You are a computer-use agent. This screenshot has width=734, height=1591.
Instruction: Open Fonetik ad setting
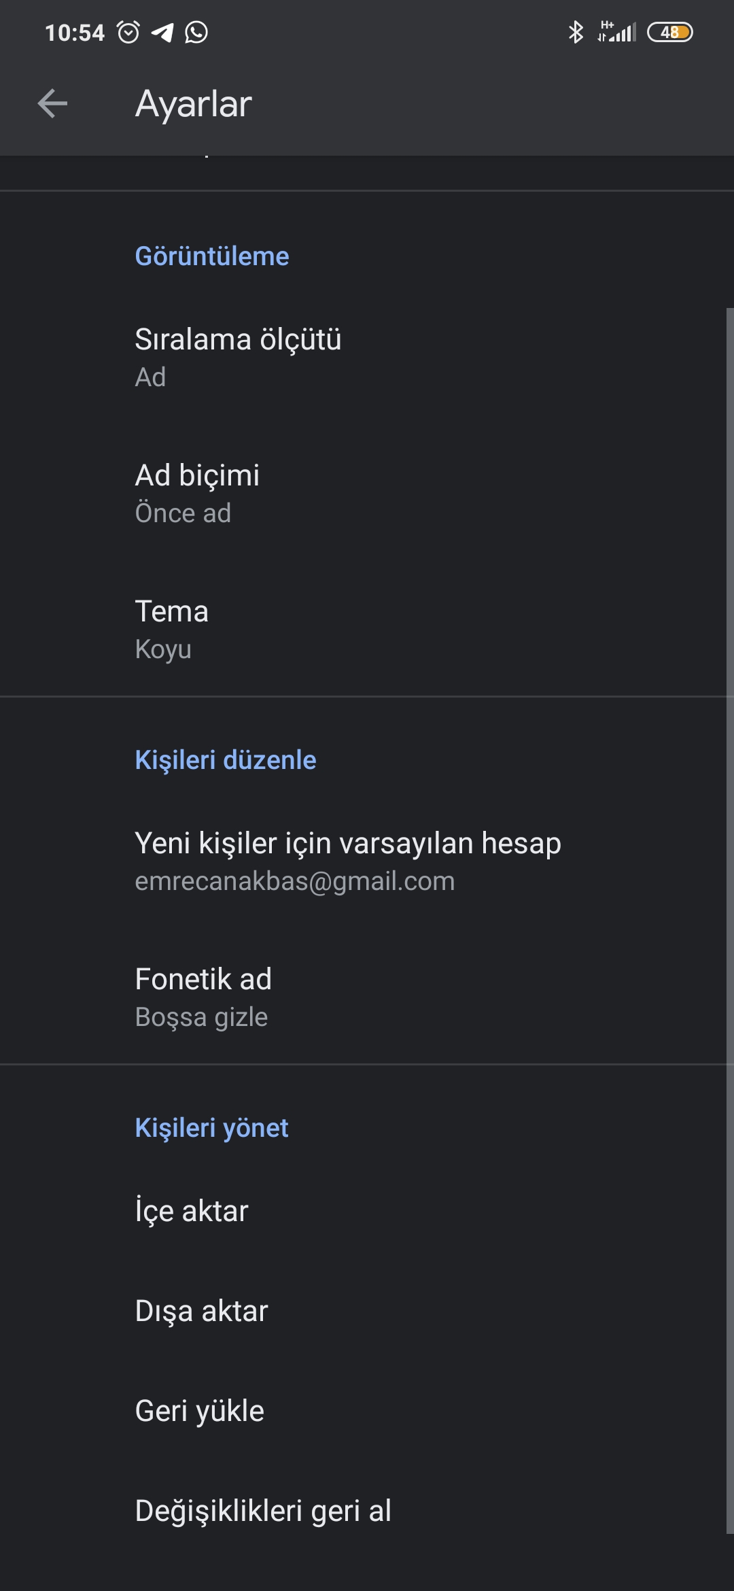(367, 997)
